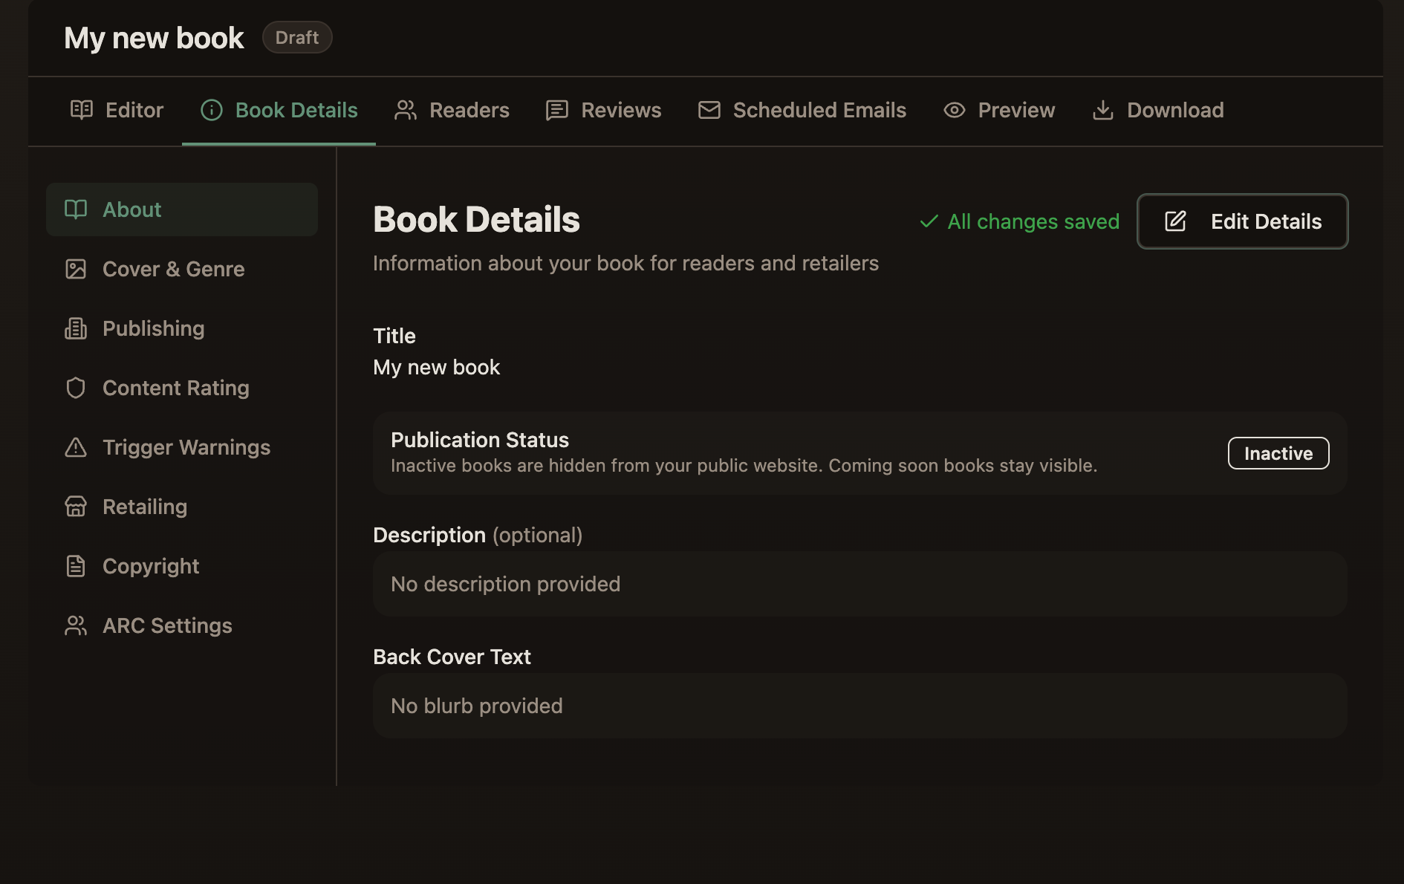Click the Download arrow icon
1404x884 pixels.
point(1103,110)
